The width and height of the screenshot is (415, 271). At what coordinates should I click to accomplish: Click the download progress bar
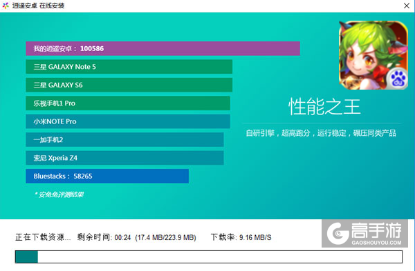pyautogui.click(x=209, y=257)
